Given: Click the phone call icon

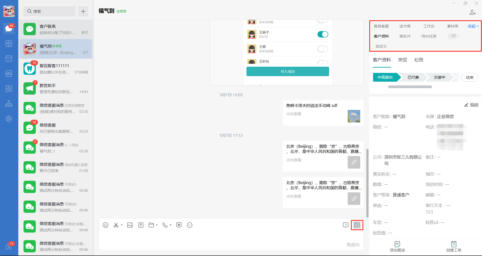Looking at the screenshot, I should (165, 225).
